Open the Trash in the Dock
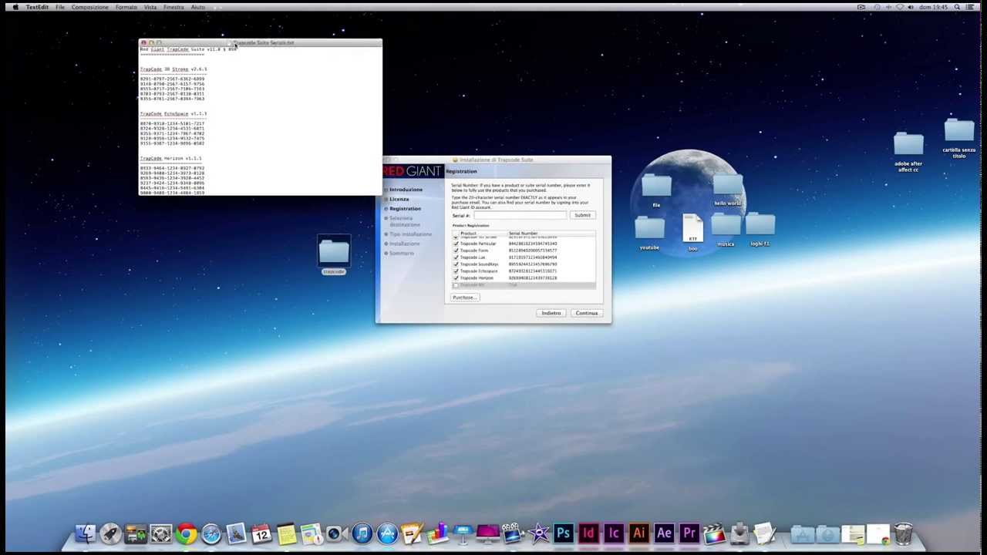Screen dimensions: 987x555 903,533
